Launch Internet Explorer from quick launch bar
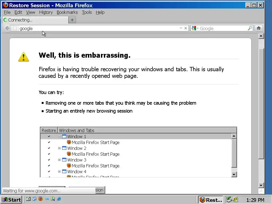 (59, 199)
